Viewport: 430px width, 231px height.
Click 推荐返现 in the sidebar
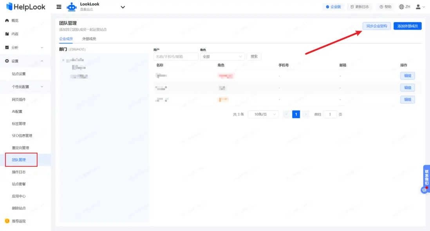coord(19,221)
